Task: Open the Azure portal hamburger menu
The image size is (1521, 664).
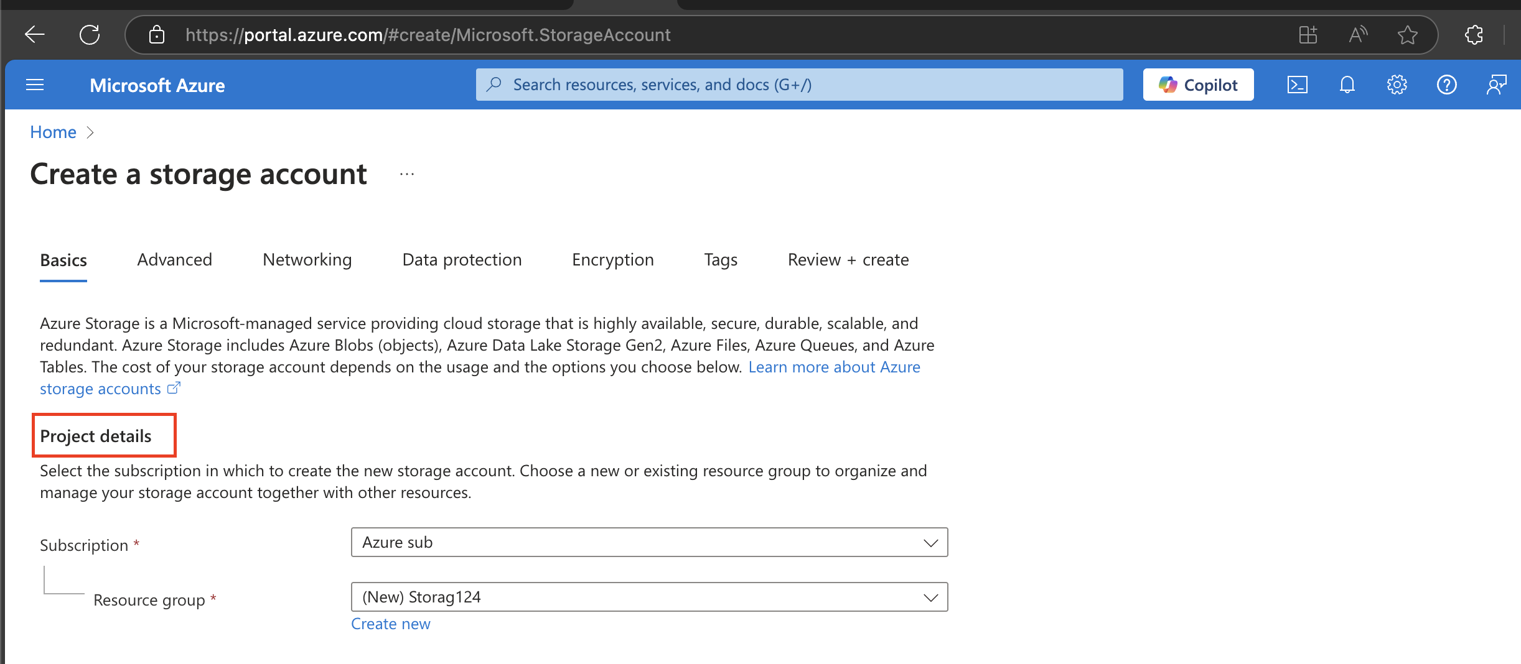Action: pos(35,85)
